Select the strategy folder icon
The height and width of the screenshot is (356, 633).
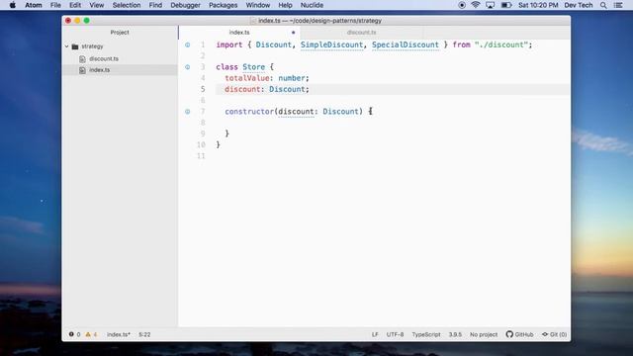pos(75,46)
